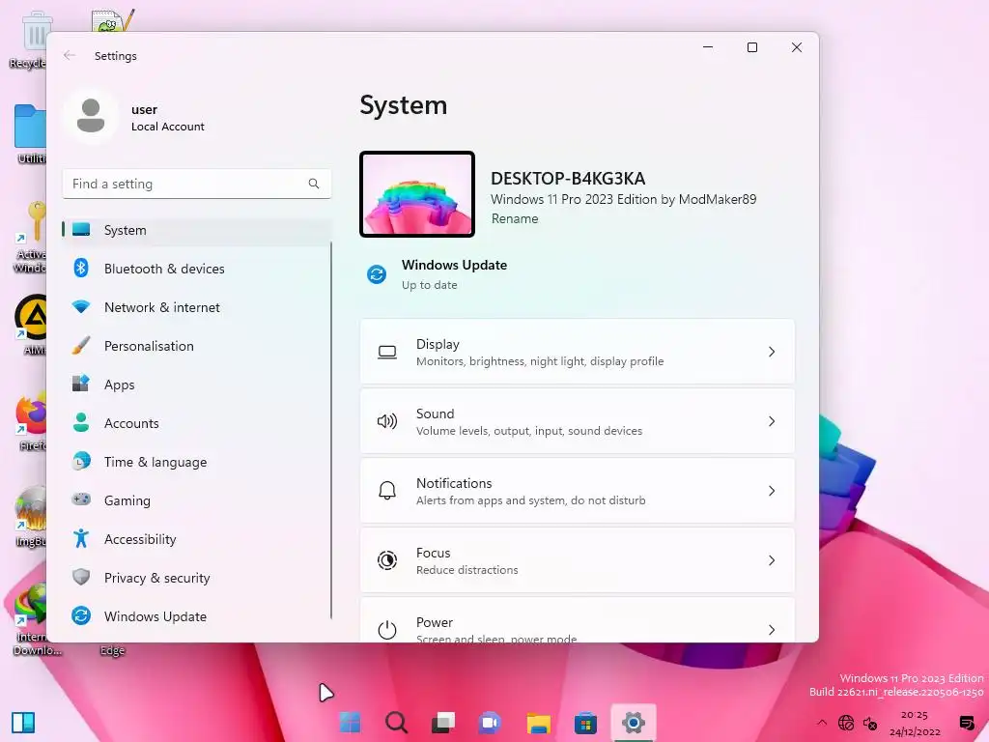Image resolution: width=989 pixels, height=742 pixels.
Task: Open Accessibility settings
Action: click(197, 539)
